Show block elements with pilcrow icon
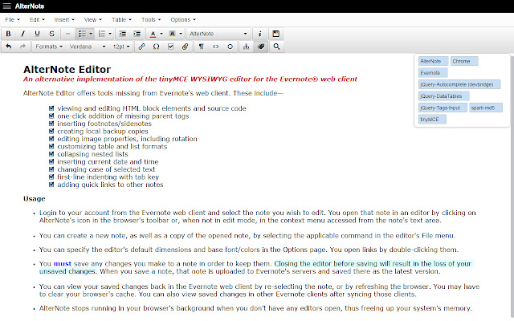The height and width of the screenshot is (321, 514). point(202,47)
